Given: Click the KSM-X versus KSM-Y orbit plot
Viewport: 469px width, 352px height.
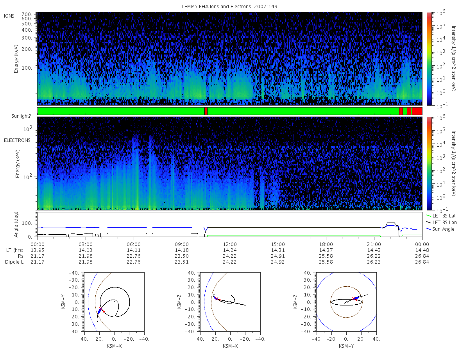Looking at the screenshot, I should pyautogui.click(x=114, y=302).
